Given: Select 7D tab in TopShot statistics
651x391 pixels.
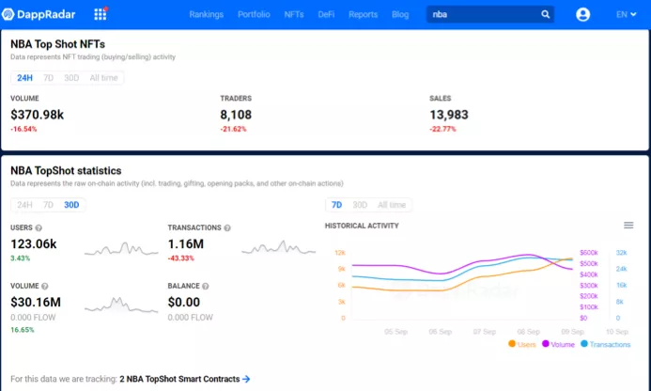Looking at the screenshot, I should [48, 205].
